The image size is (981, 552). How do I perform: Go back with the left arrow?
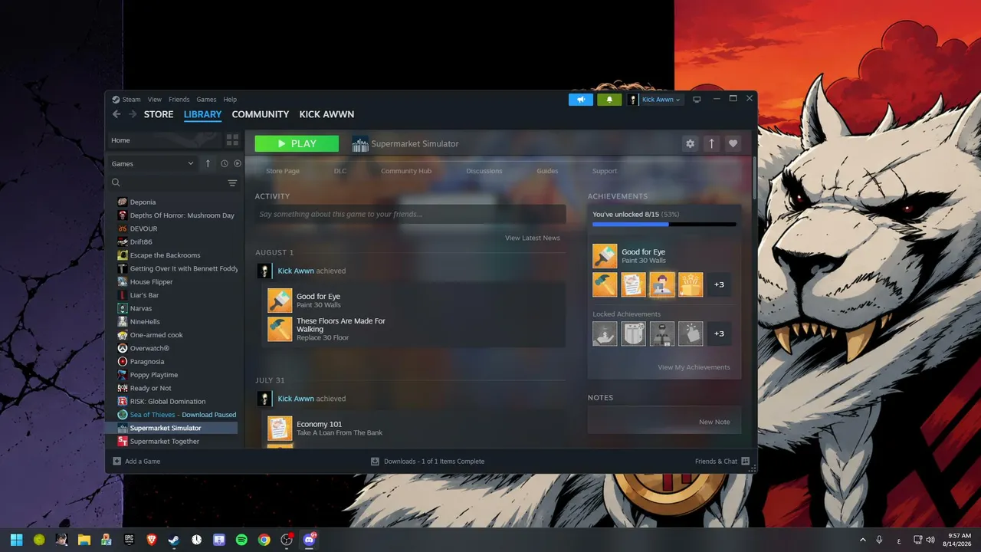coord(116,114)
